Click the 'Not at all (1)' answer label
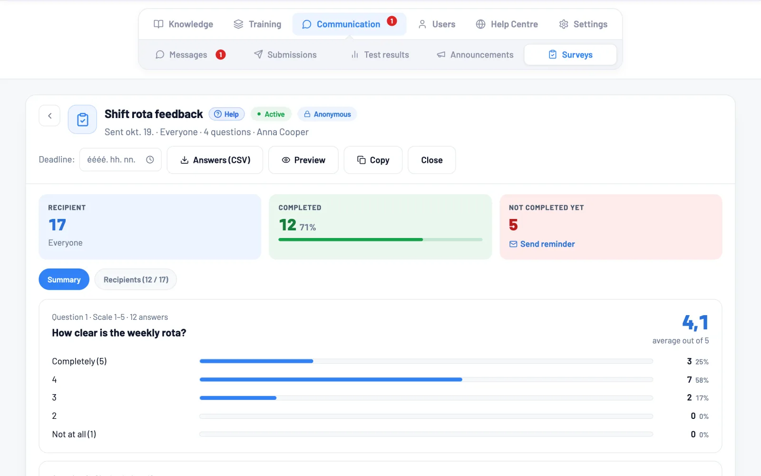The width and height of the screenshot is (761, 476). pyautogui.click(x=74, y=434)
